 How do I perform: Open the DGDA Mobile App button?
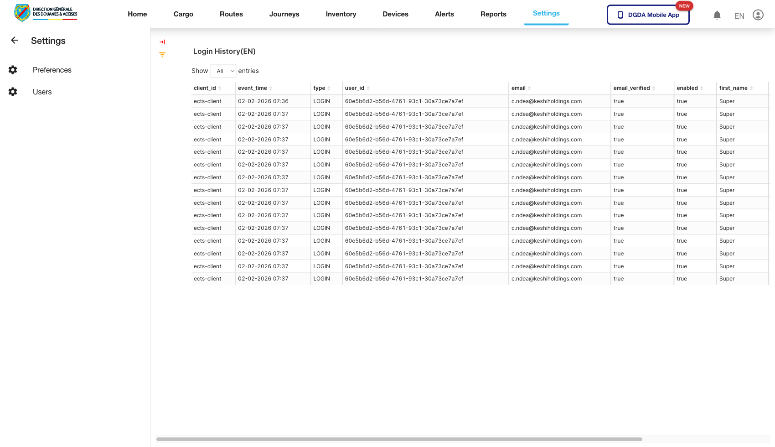[648, 15]
